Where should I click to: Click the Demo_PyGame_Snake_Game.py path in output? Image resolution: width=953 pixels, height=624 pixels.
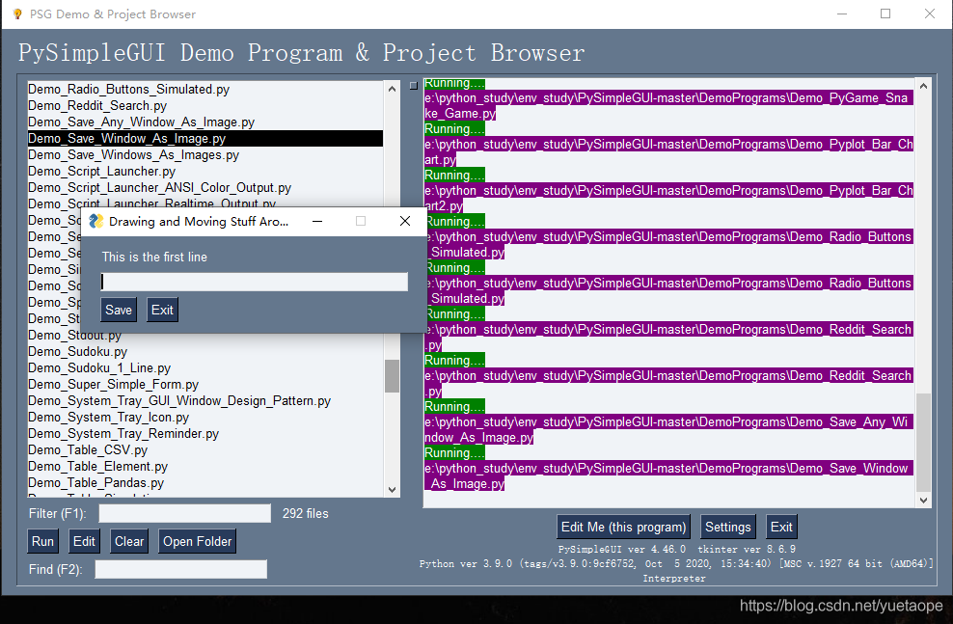click(x=668, y=106)
